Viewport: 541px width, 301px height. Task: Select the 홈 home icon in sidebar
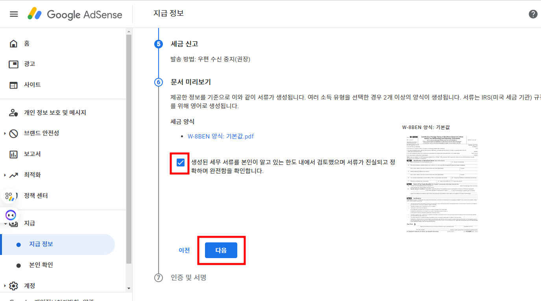pos(14,43)
